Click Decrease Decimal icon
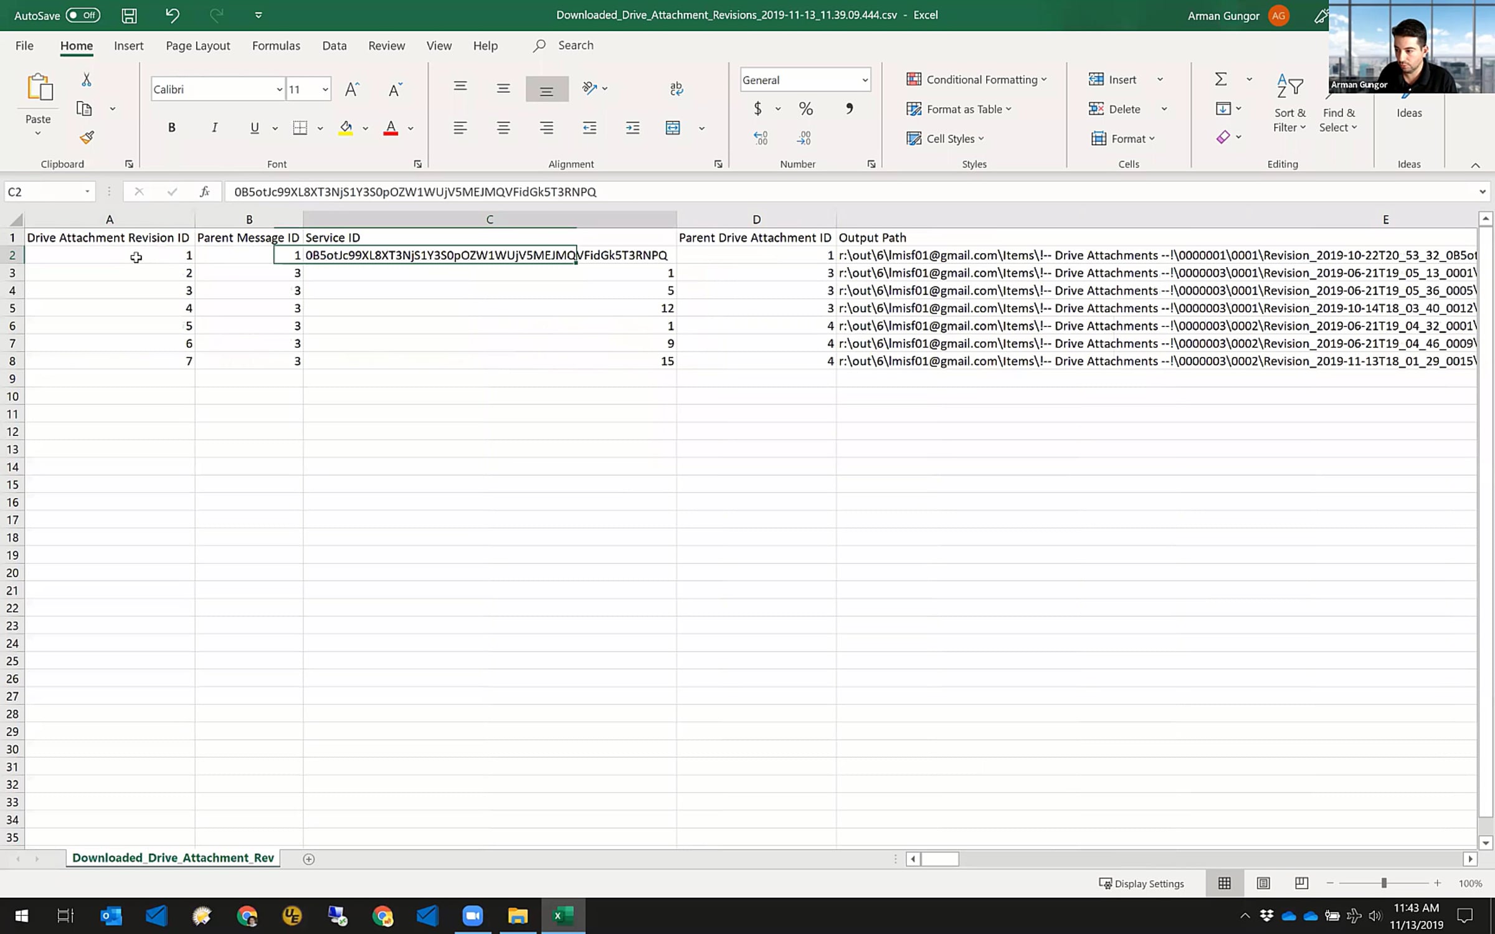This screenshot has width=1495, height=934. tap(804, 138)
